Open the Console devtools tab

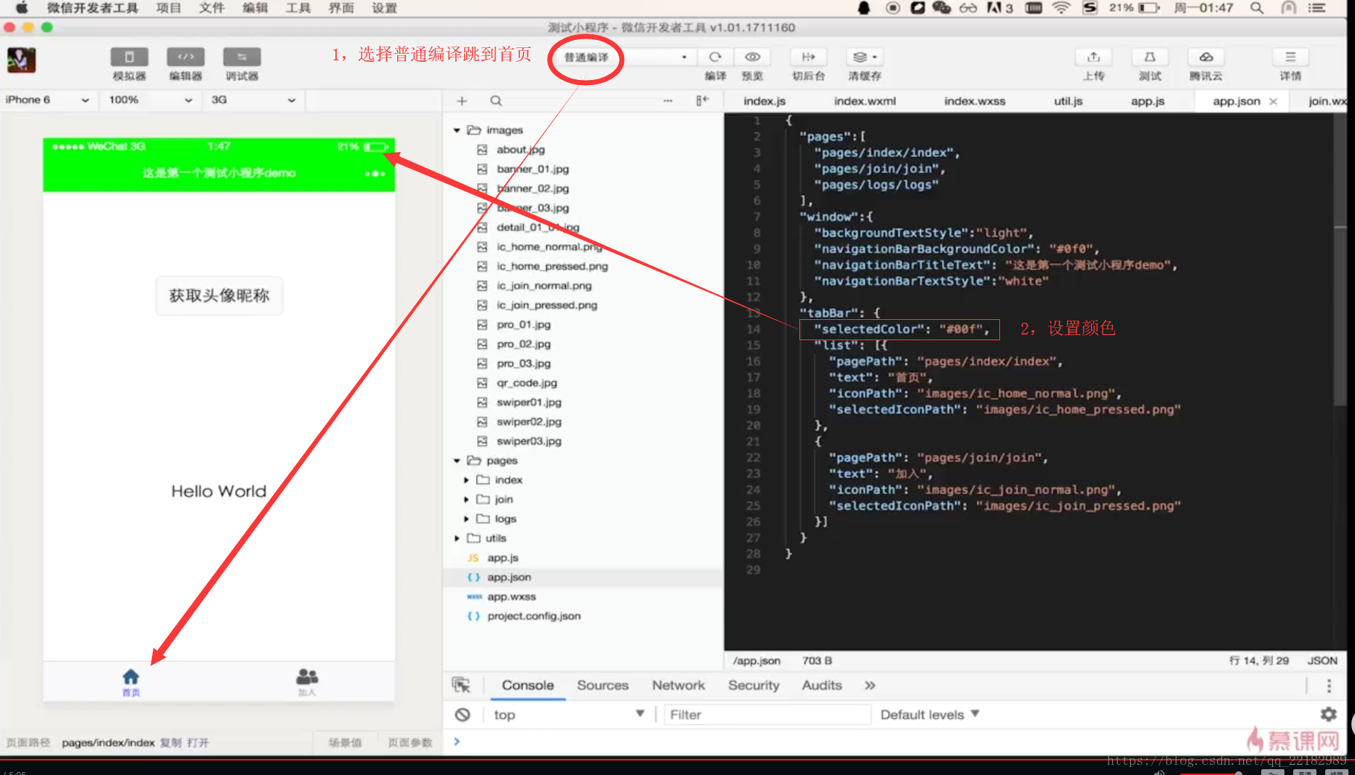528,685
